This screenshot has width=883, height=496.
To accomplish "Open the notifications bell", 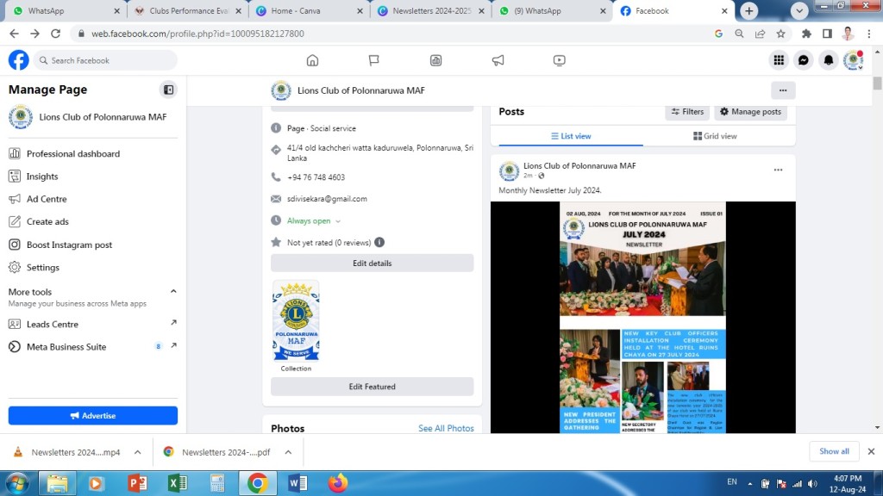I will 829,60.
